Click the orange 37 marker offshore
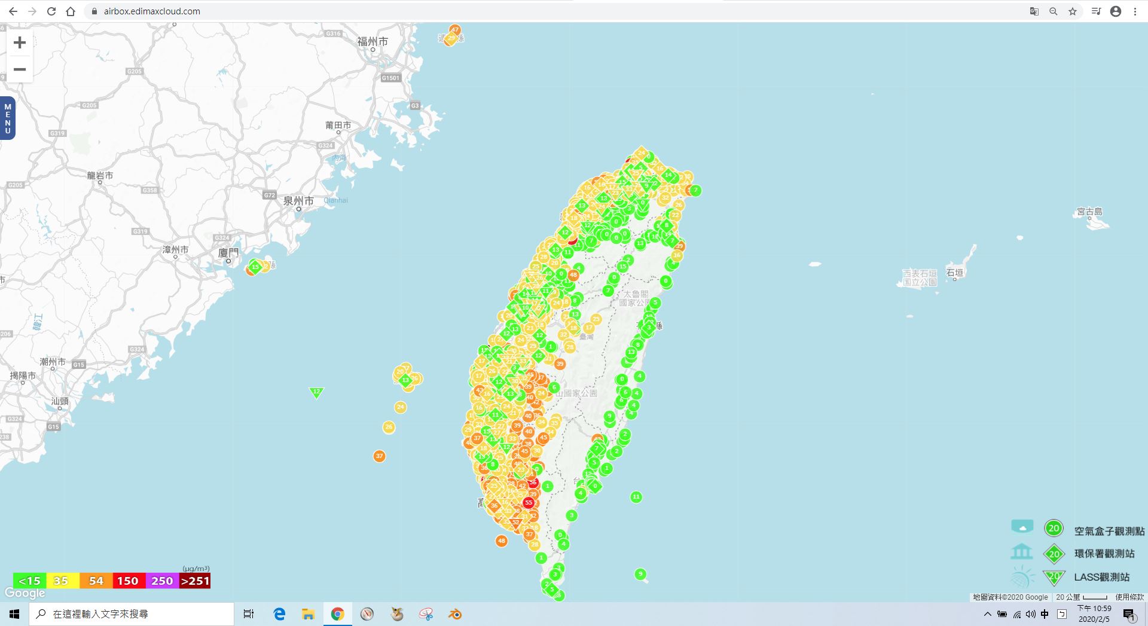 point(379,456)
